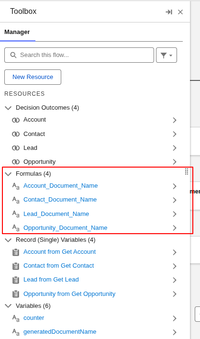Collapse the Record (Single) Variables section
The image size is (200, 339).
8,240
